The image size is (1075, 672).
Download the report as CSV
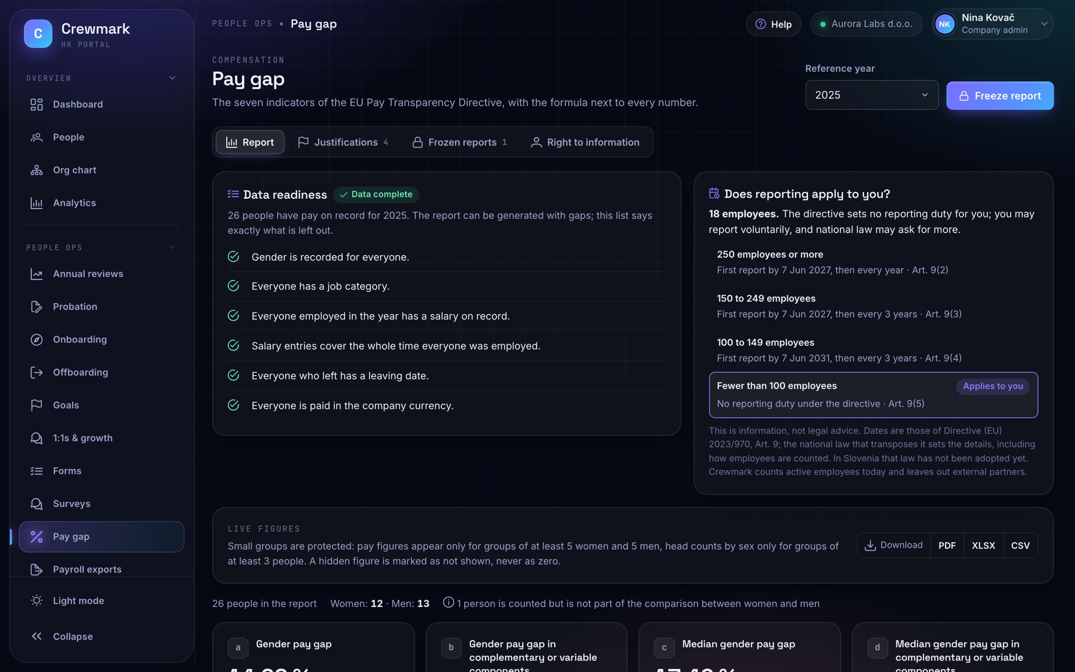1020,545
